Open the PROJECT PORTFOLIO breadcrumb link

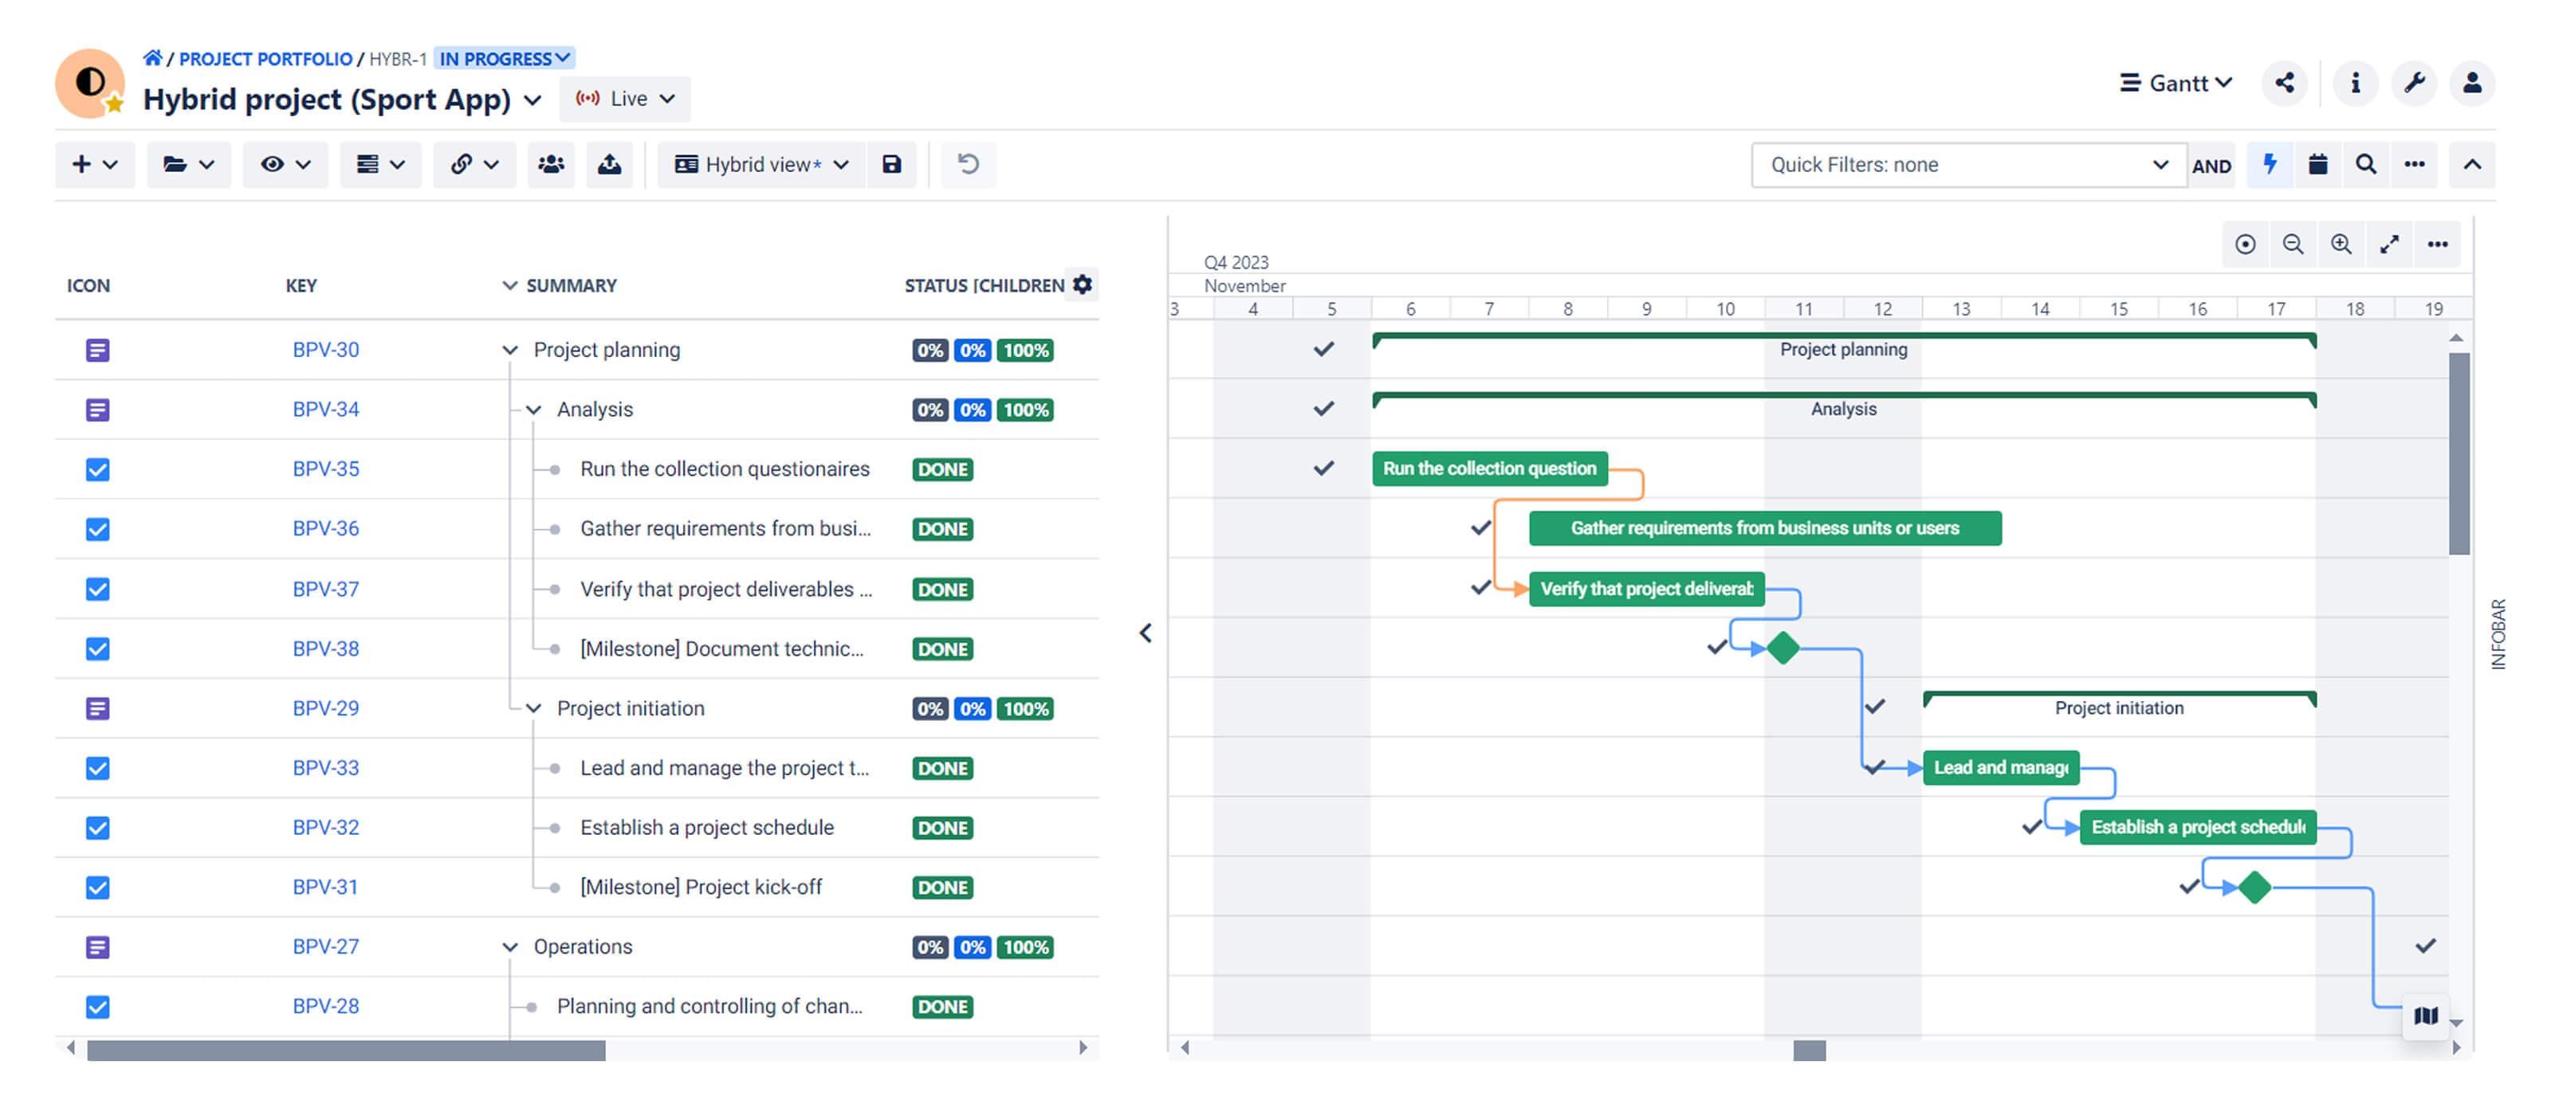click(265, 58)
